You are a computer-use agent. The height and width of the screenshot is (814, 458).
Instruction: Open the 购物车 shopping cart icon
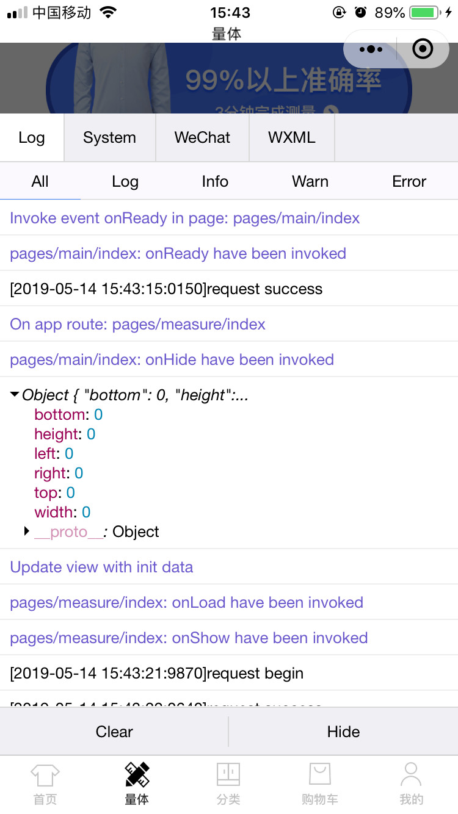point(319,775)
